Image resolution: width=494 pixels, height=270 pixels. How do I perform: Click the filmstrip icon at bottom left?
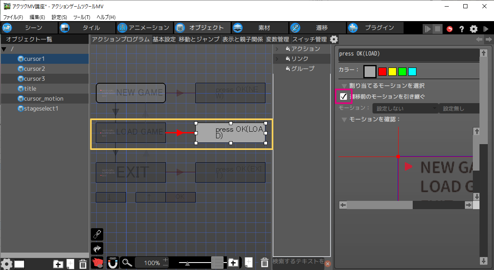pos(19,264)
